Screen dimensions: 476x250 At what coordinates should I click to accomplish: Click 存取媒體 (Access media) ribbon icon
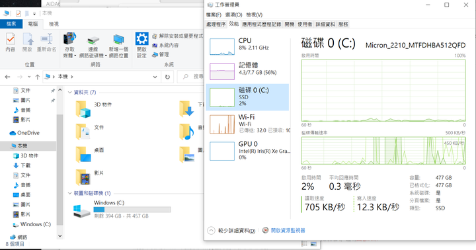pos(69,45)
